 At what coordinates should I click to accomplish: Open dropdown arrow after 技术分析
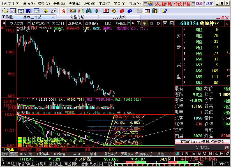pyautogui.click(x=48, y=23)
